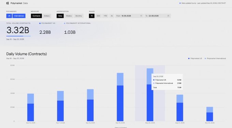The width and height of the screenshot is (232, 128).
Task: Click the 1.03B Polymarket International value
Action: click(x=70, y=32)
